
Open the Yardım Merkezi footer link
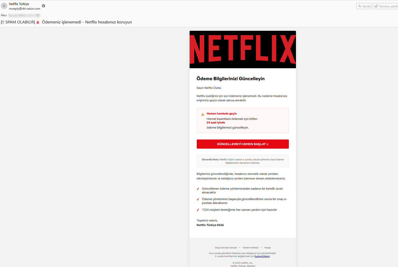click(250, 248)
